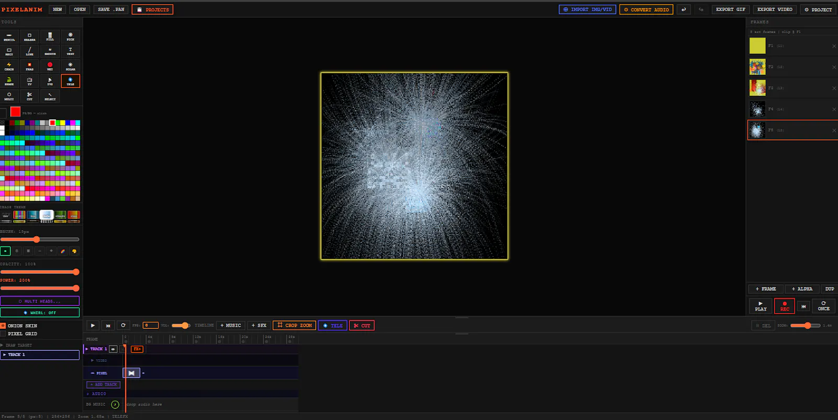Select the Pencil tool
This screenshot has height=420, width=838.
click(9, 37)
